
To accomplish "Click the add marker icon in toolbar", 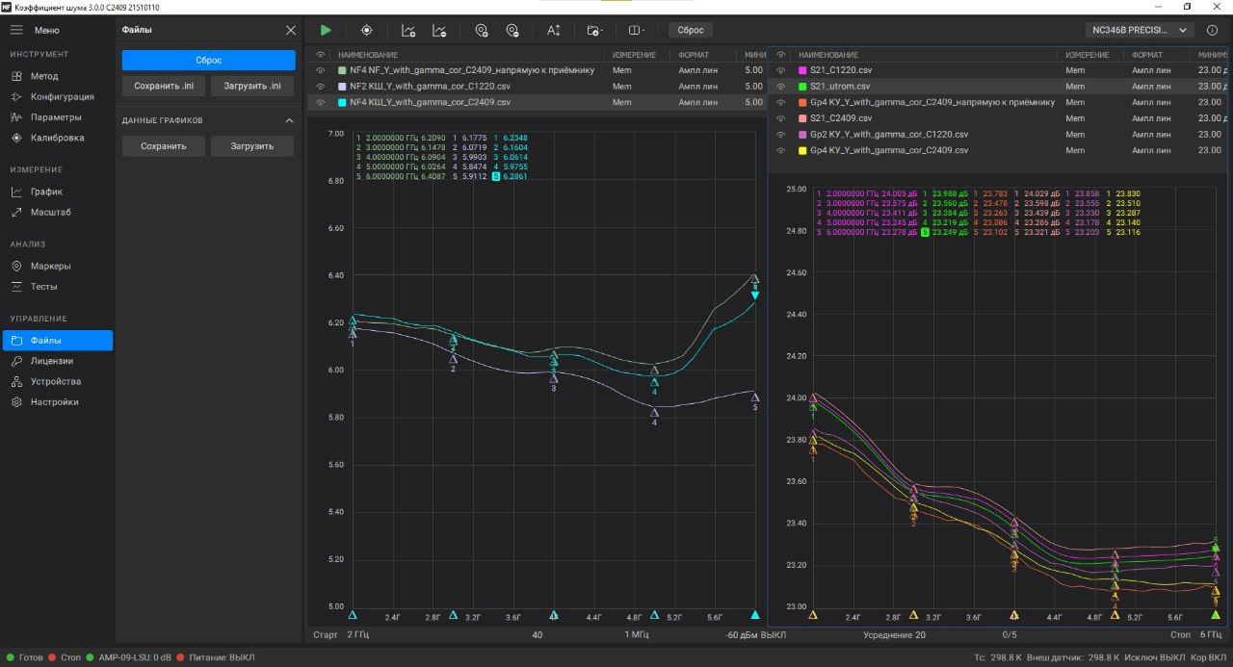I will [482, 30].
